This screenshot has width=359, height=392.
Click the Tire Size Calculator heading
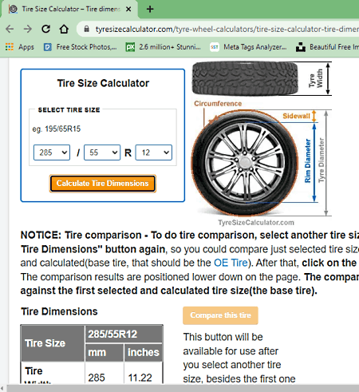tap(103, 83)
